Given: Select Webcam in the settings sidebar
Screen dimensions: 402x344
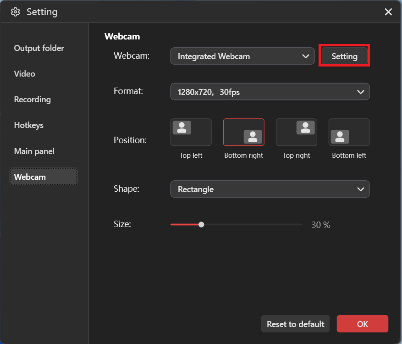Looking at the screenshot, I should (x=30, y=176).
